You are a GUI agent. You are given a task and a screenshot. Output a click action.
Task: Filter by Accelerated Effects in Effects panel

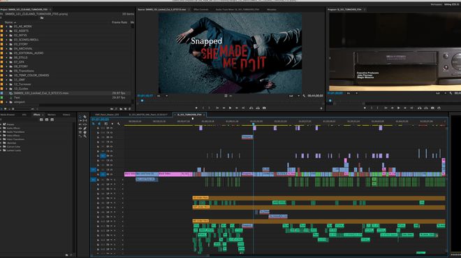[41, 120]
